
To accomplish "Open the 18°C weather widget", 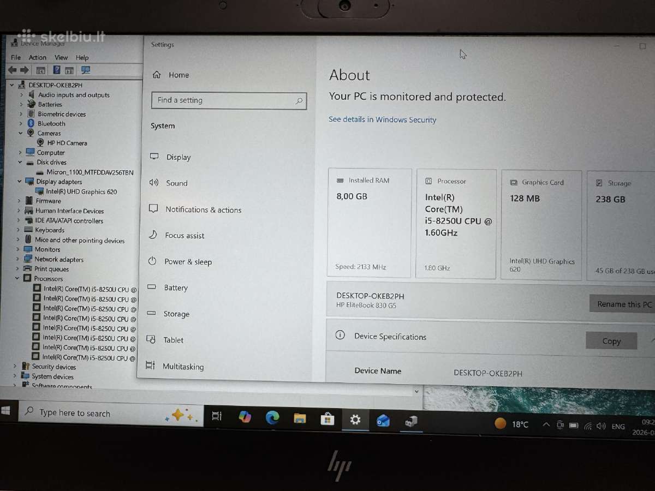I will [x=512, y=424].
